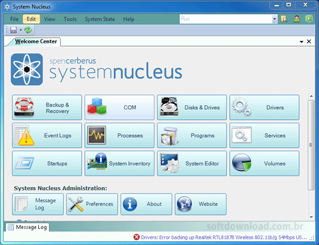Click the vertical scrollbar down arrow
This screenshot has width=319, height=245.
point(311,217)
